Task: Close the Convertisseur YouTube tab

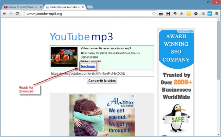Action: tap(83, 7)
